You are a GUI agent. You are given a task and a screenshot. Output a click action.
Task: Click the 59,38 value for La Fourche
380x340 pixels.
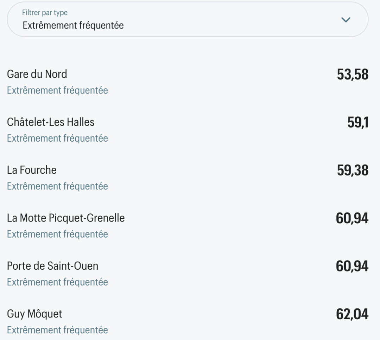pyautogui.click(x=353, y=171)
